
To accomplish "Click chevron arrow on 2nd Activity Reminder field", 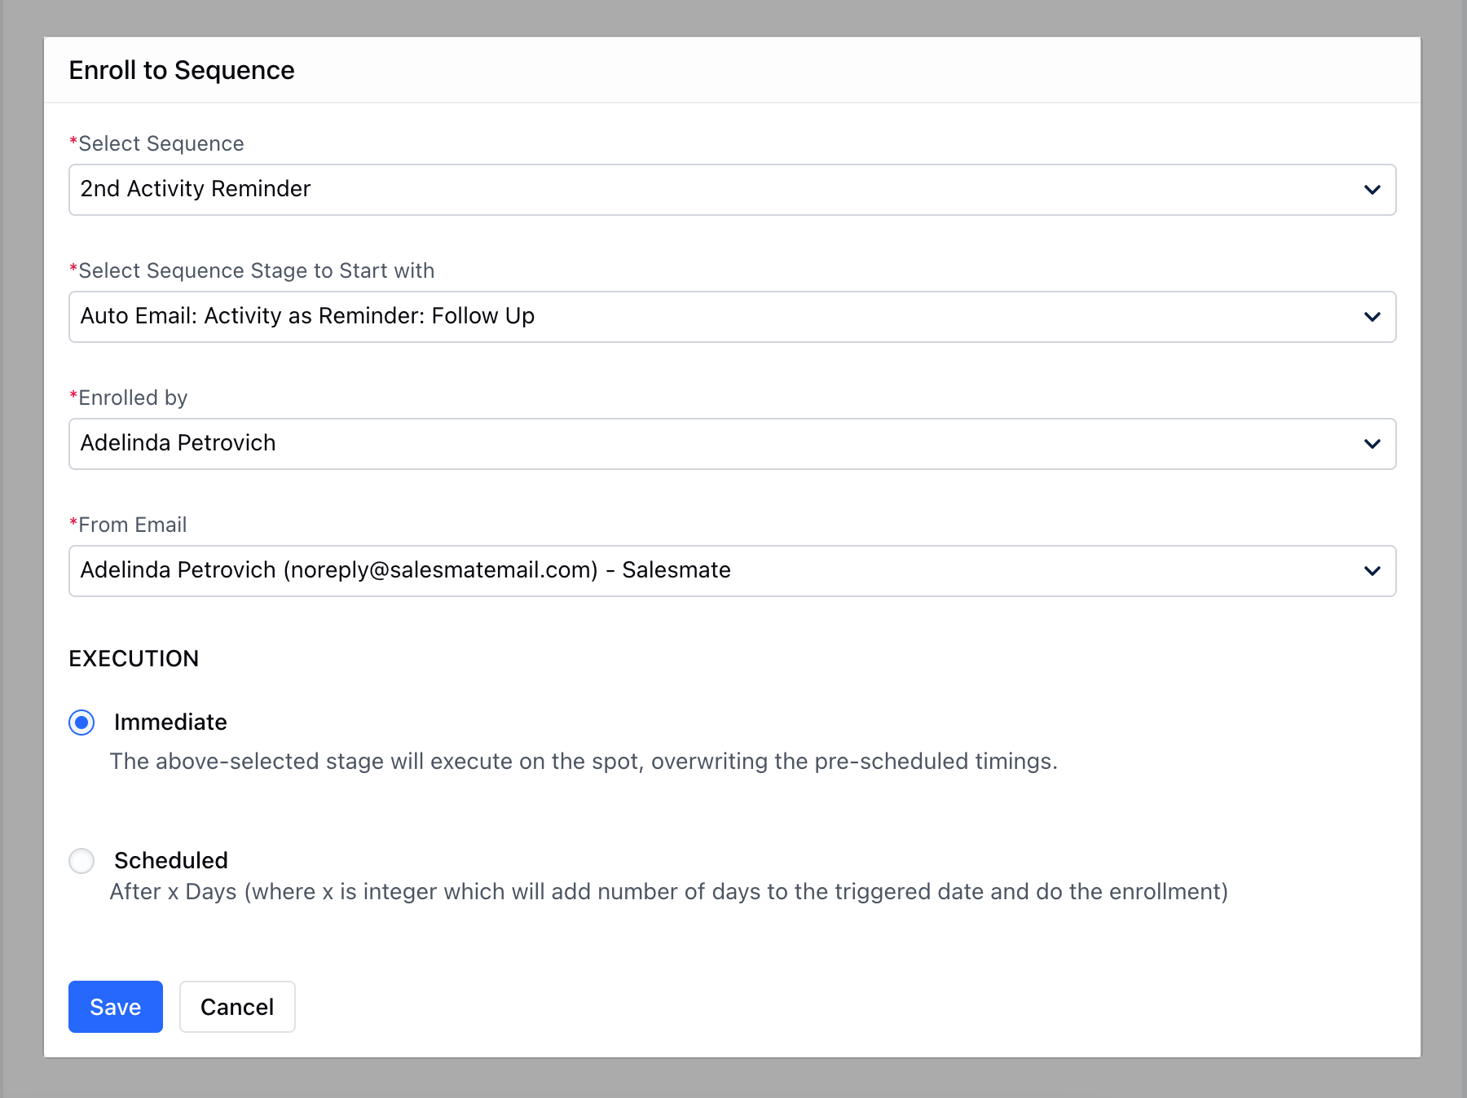I will [x=1372, y=190].
